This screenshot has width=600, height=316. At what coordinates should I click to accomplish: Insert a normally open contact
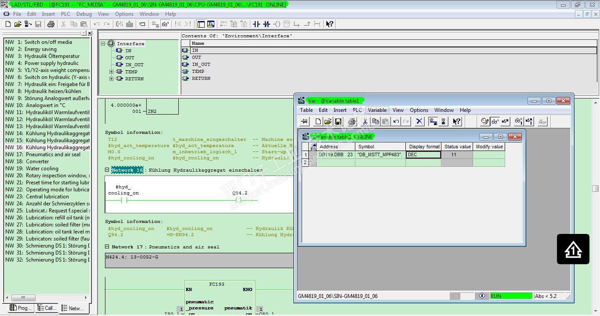click(x=257, y=24)
